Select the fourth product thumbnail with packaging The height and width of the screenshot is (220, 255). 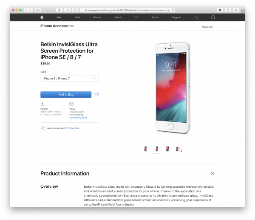(179, 149)
